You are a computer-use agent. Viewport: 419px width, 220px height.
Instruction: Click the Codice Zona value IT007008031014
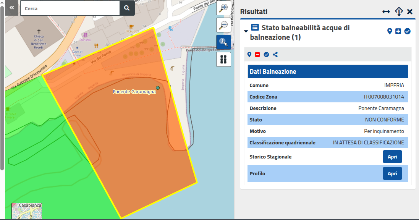(x=384, y=97)
